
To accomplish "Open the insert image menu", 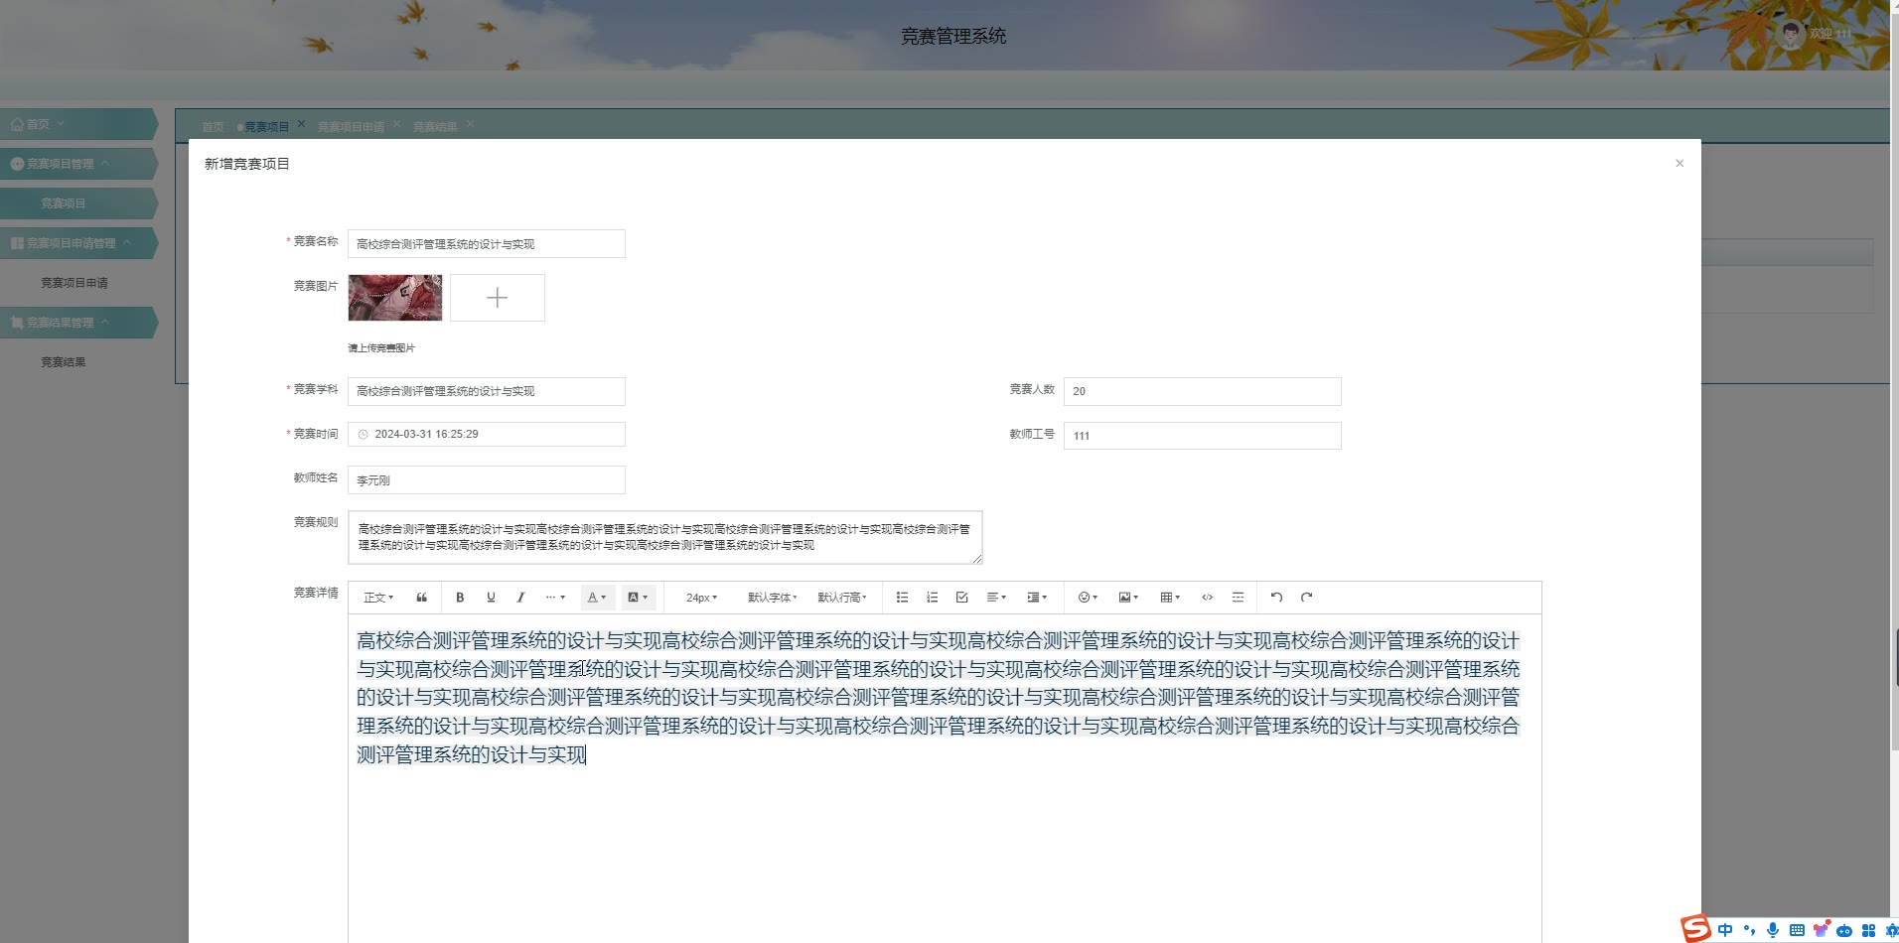I will pos(1128,598).
